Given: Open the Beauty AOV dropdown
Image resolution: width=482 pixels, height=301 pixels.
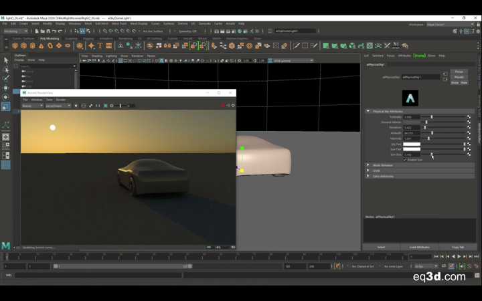Looking at the screenshot, I should click(x=32, y=106).
